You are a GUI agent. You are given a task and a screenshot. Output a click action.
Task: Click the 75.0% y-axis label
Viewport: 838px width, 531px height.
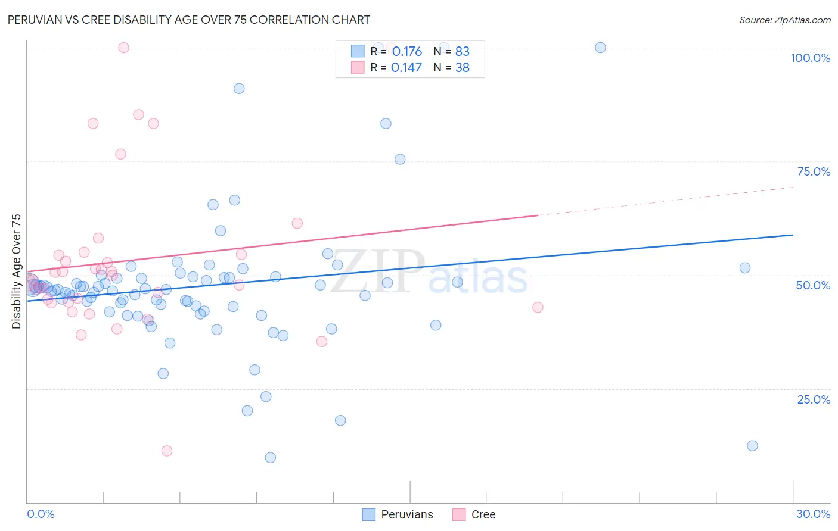(x=814, y=171)
